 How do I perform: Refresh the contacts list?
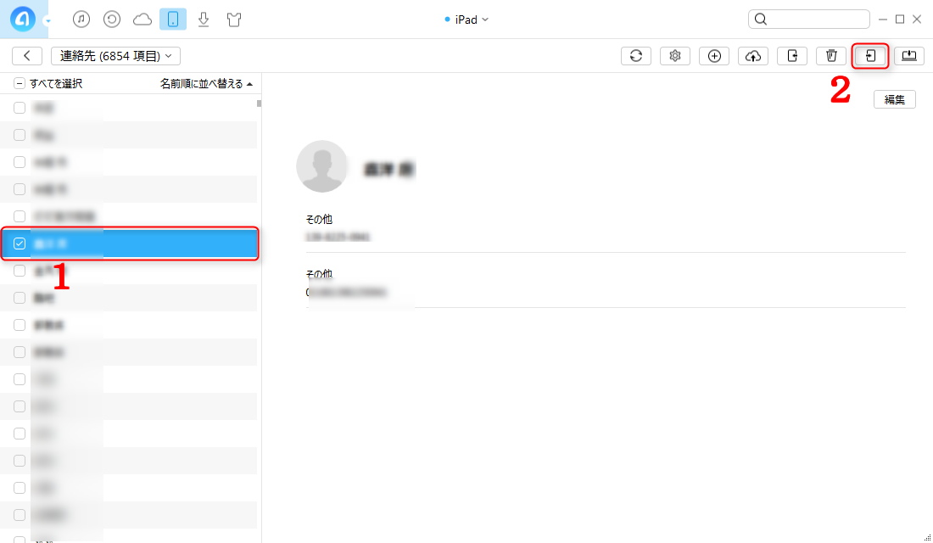[636, 55]
